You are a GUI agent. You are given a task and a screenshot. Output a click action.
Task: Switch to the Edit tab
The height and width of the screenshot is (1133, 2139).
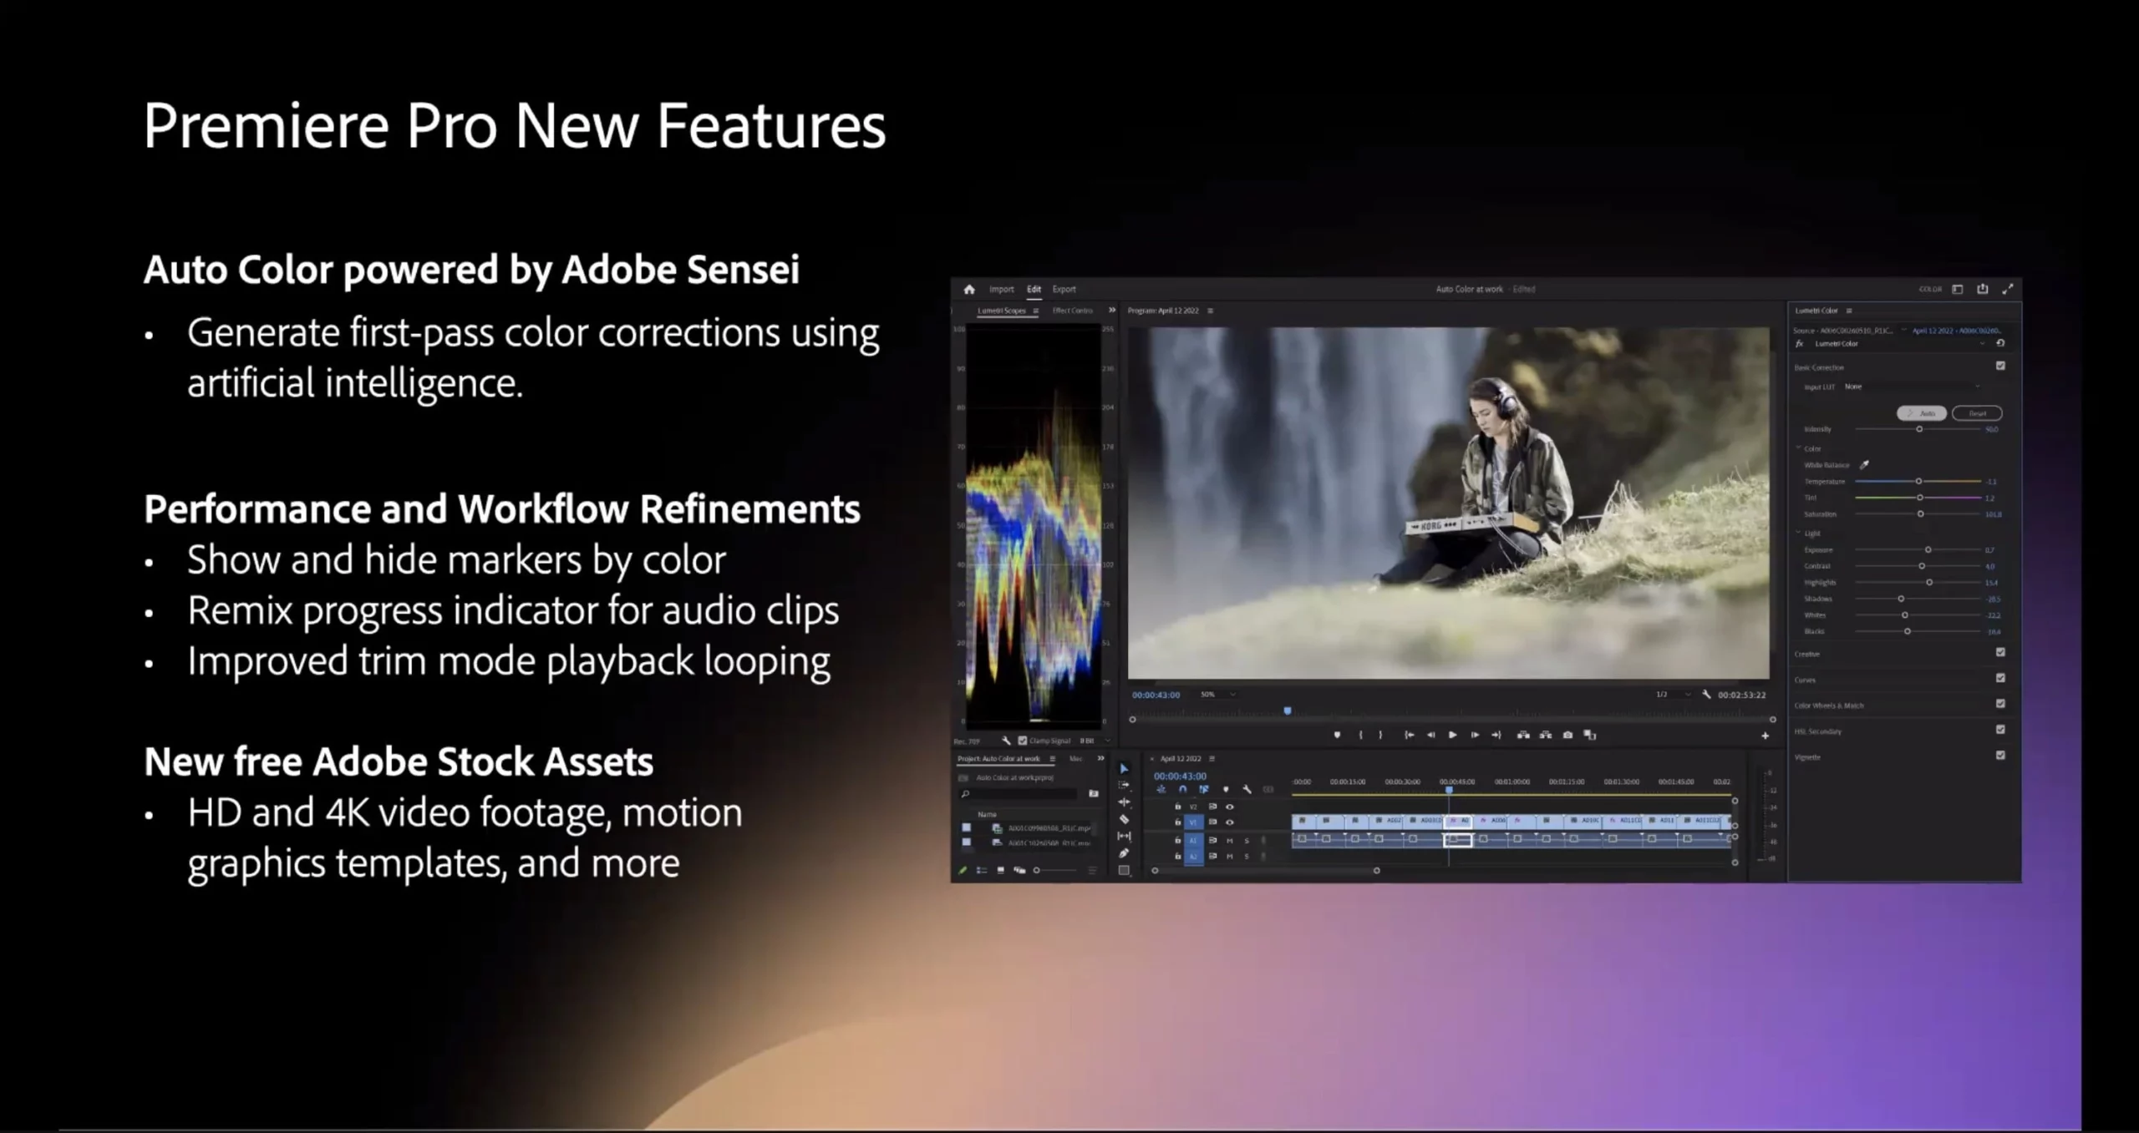(x=1034, y=289)
